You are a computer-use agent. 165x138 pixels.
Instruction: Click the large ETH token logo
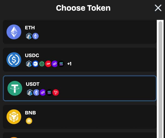click(x=14, y=32)
